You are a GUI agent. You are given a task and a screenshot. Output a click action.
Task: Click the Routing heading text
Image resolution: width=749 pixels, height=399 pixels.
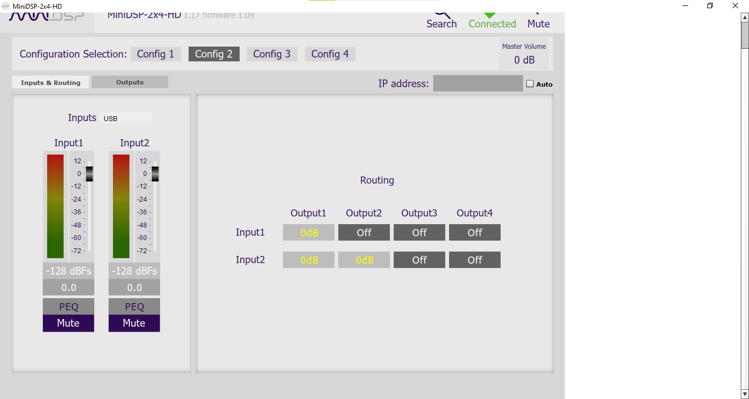pyautogui.click(x=377, y=180)
